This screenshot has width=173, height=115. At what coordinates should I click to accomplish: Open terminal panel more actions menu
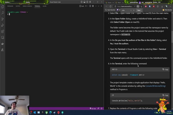(x=96, y=6)
